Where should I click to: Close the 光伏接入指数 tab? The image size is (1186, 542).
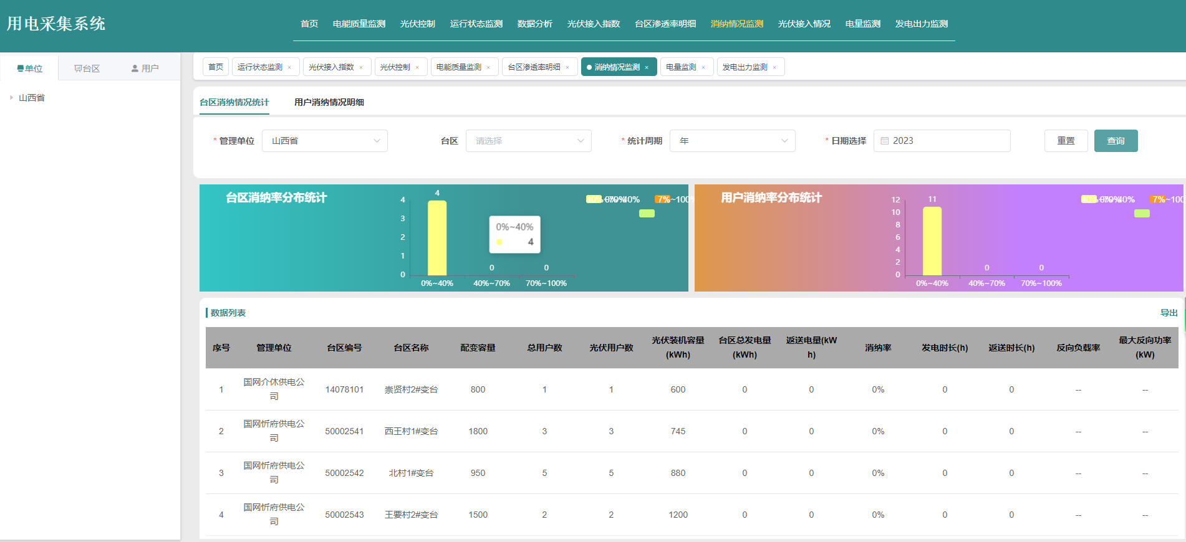(x=361, y=67)
